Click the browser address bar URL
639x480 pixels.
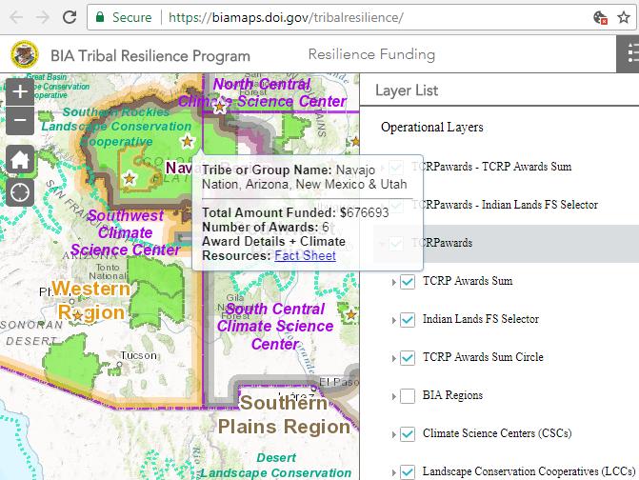pyautogui.click(x=286, y=17)
